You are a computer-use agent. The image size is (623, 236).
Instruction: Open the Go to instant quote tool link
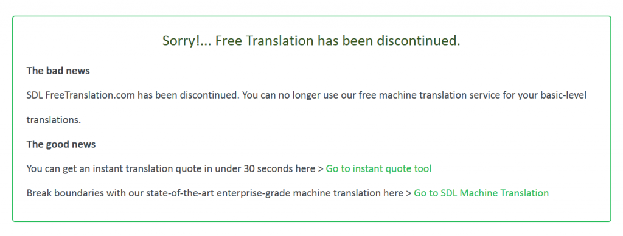click(x=378, y=169)
